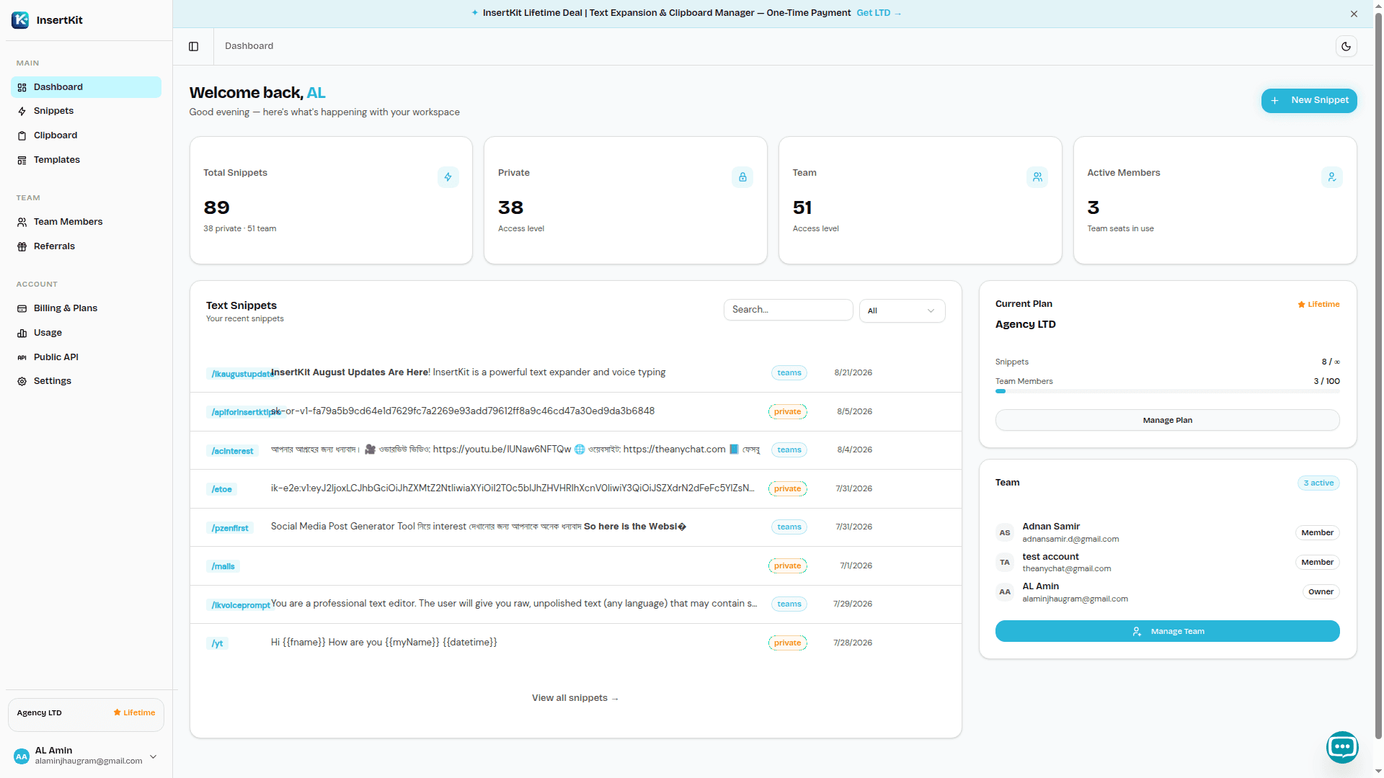Viewport: 1384px width, 778px height.
Task: Click the theanychat@gmail.com email
Action: (1067, 569)
